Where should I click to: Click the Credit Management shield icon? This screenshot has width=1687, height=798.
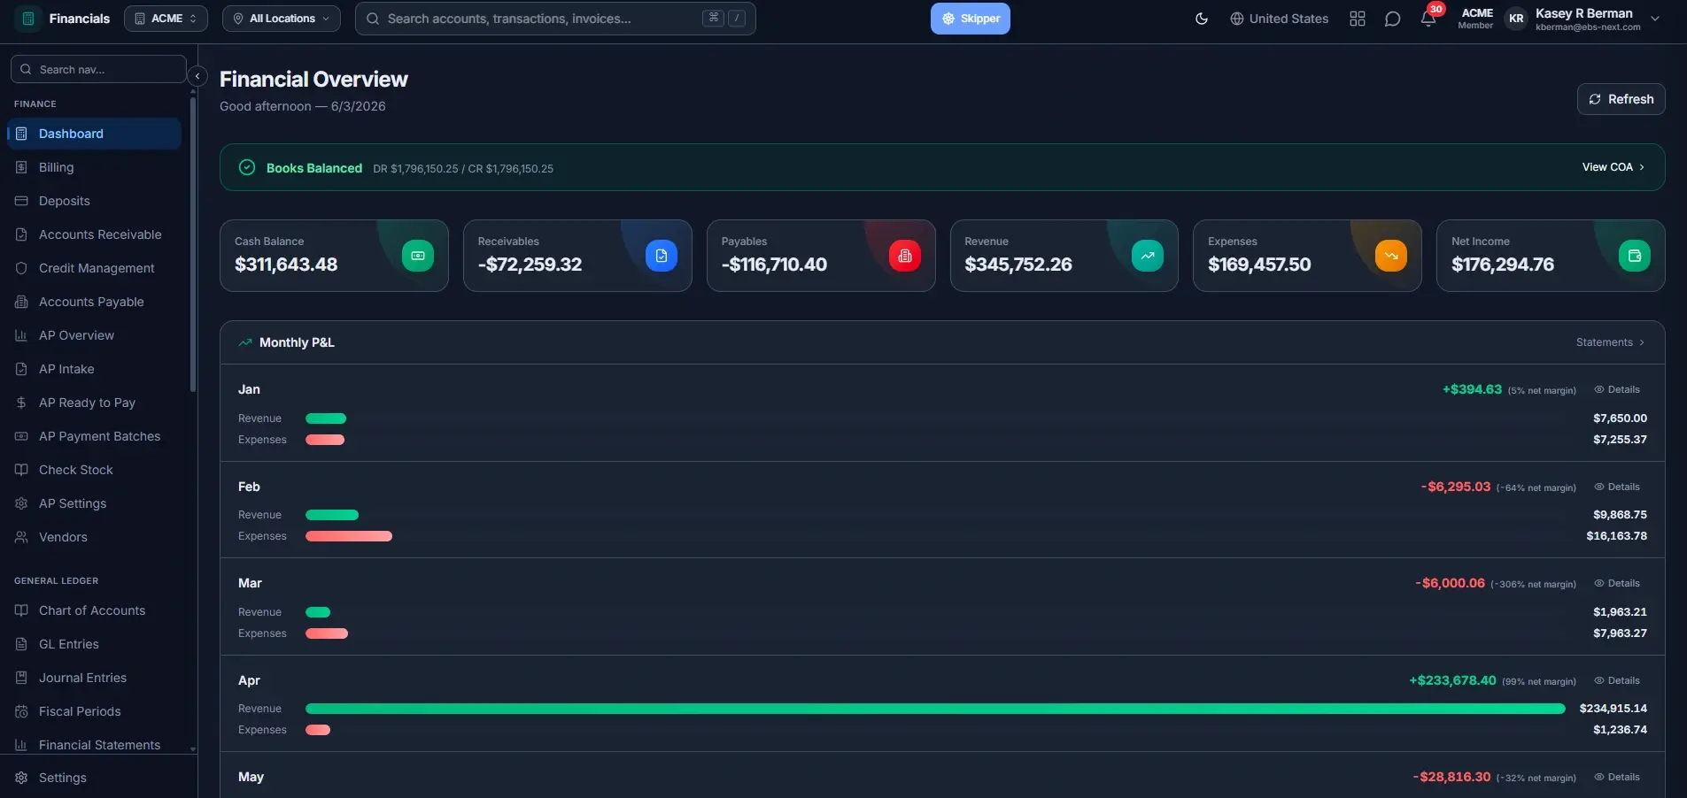click(21, 268)
